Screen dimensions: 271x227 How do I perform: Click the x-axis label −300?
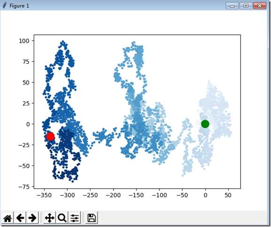(67, 196)
